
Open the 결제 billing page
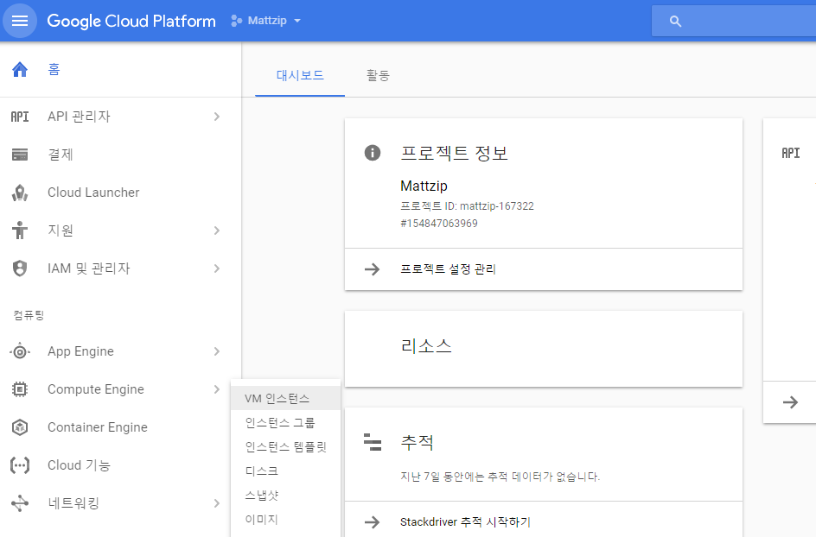[121, 155]
